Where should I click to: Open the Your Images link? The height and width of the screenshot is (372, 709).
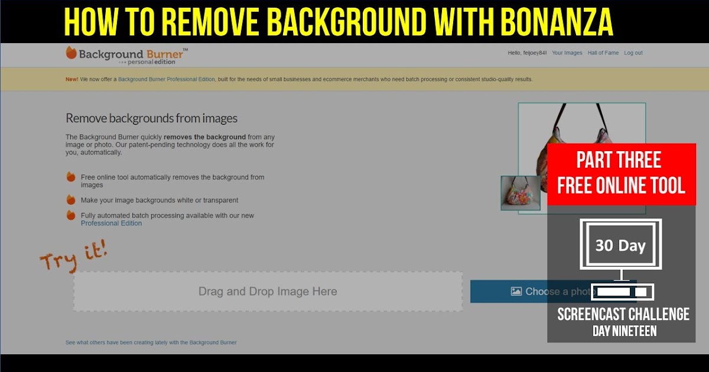coord(567,53)
